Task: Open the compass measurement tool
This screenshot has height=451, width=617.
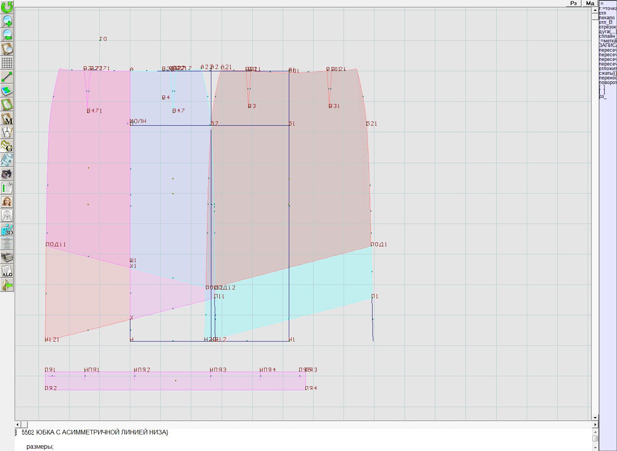Action: [x=7, y=132]
